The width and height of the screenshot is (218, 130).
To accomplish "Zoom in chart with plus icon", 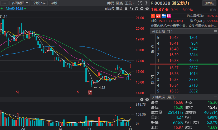I will (x=137, y=9).
